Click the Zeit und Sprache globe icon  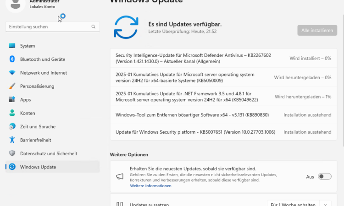point(12,126)
